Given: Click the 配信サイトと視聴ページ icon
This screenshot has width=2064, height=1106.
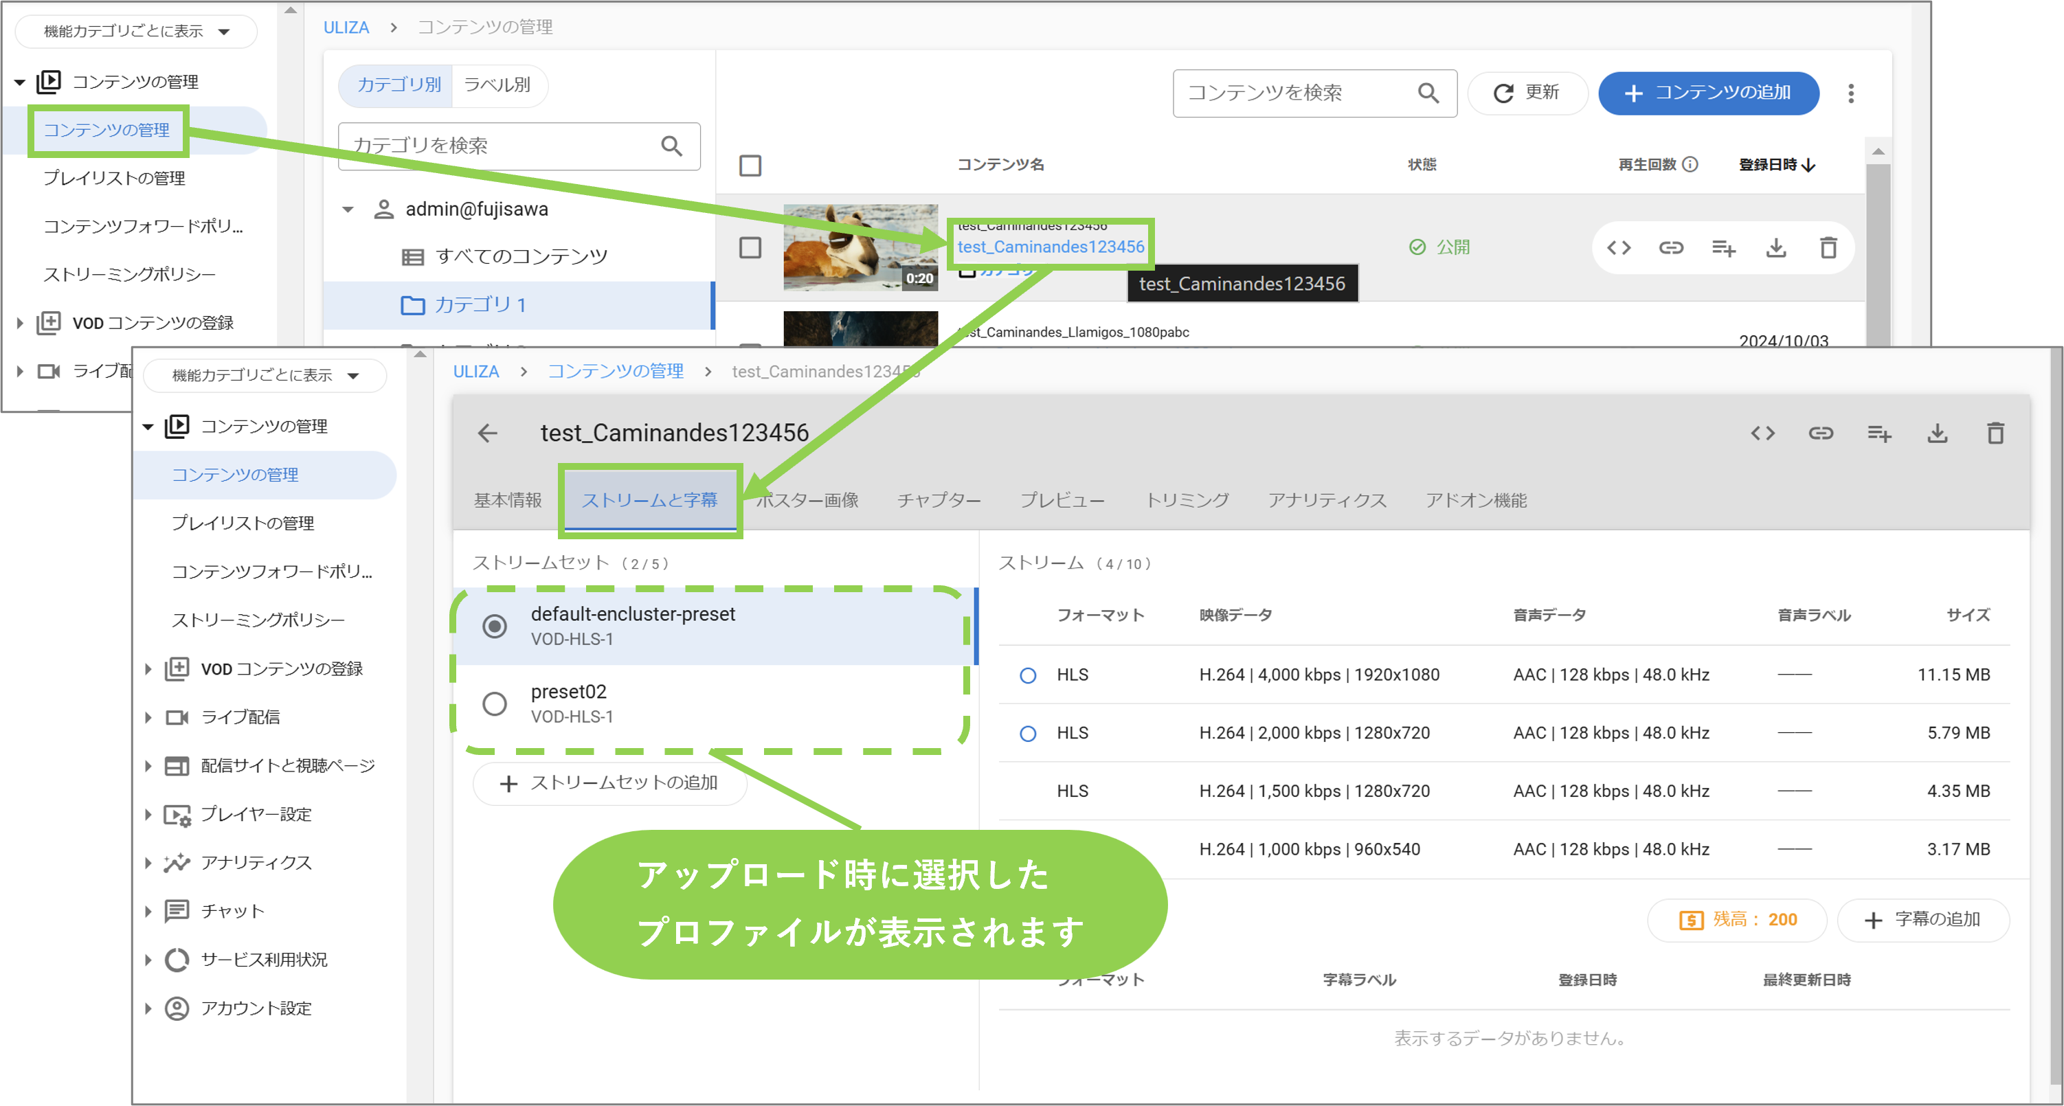Looking at the screenshot, I should coord(177,766).
